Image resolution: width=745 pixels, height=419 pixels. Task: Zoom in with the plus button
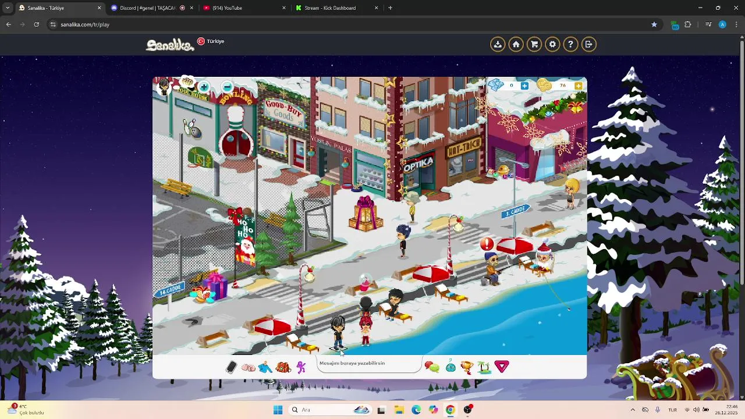[x=204, y=87]
